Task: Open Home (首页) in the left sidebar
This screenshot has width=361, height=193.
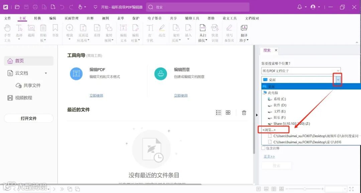Action: click(x=28, y=61)
